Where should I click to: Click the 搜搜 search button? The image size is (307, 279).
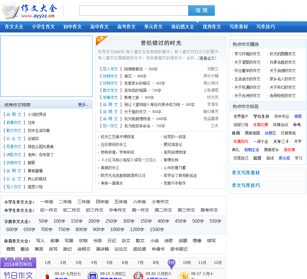click(201, 11)
